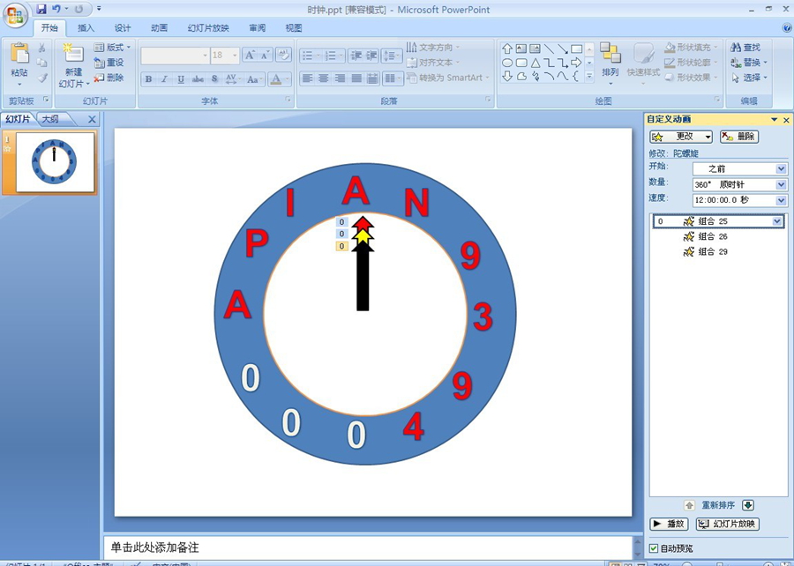This screenshot has height=566, width=794.
Task: Click the Format Painter brush icon
Action: point(42,78)
